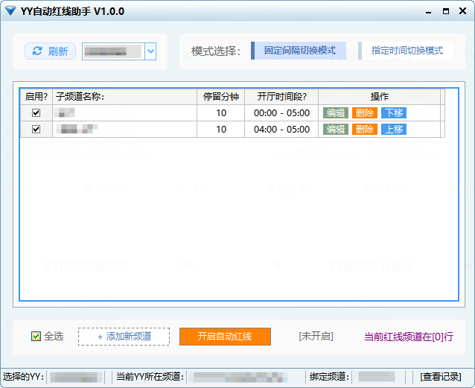Open the YY account dropdown arrow

pos(150,51)
